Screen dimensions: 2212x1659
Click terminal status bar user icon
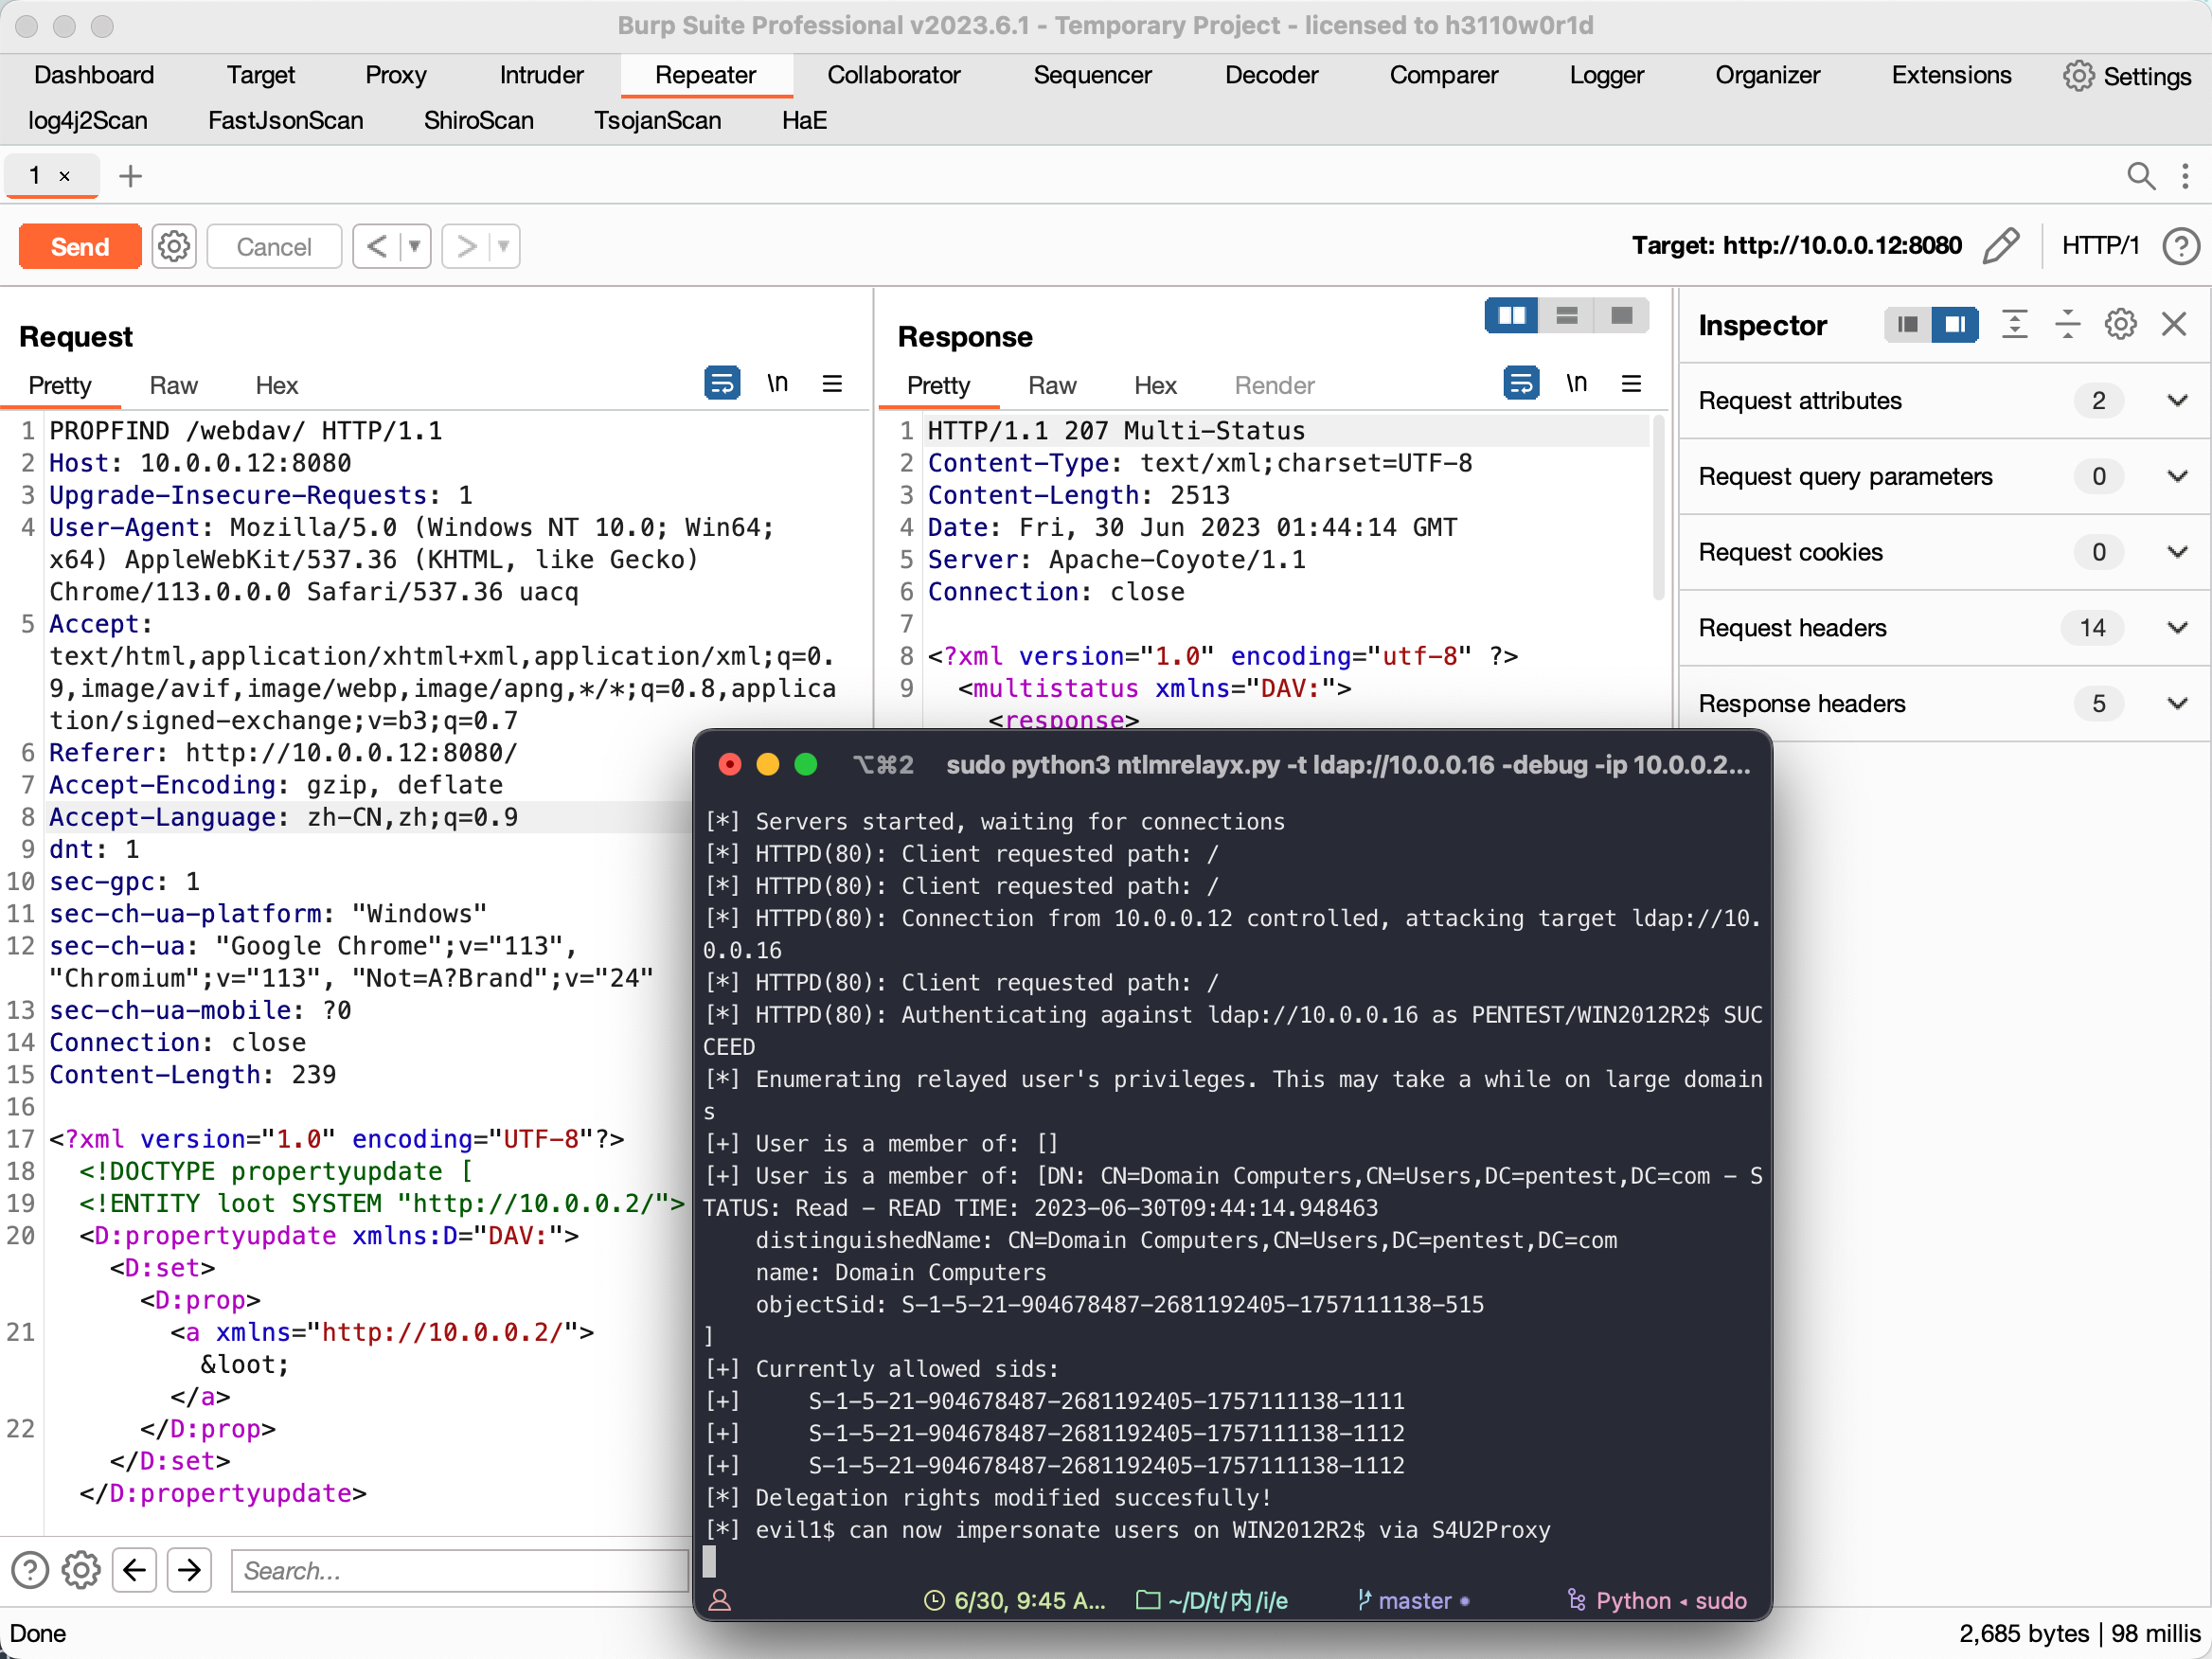click(720, 1601)
